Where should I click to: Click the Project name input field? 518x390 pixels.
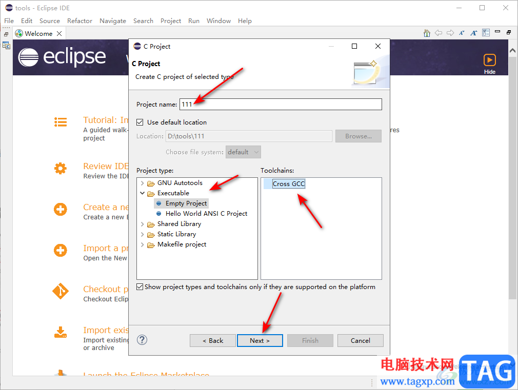click(281, 105)
